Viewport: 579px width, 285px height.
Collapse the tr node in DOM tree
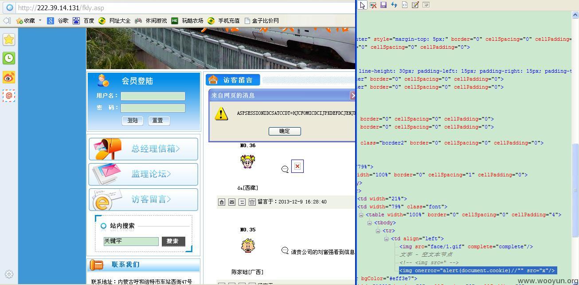(378, 231)
